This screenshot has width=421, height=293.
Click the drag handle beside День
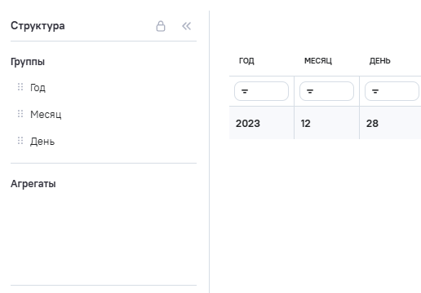pos(20,141)
